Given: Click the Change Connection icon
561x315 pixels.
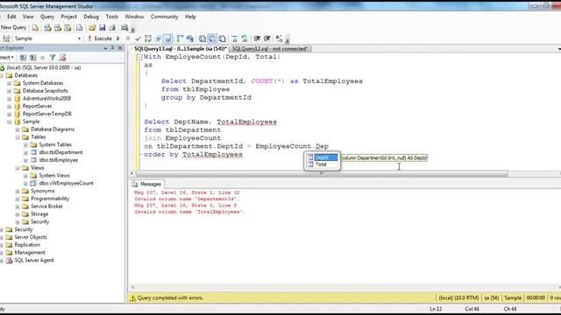Looking at the screenshot, I should coord(6,38).
